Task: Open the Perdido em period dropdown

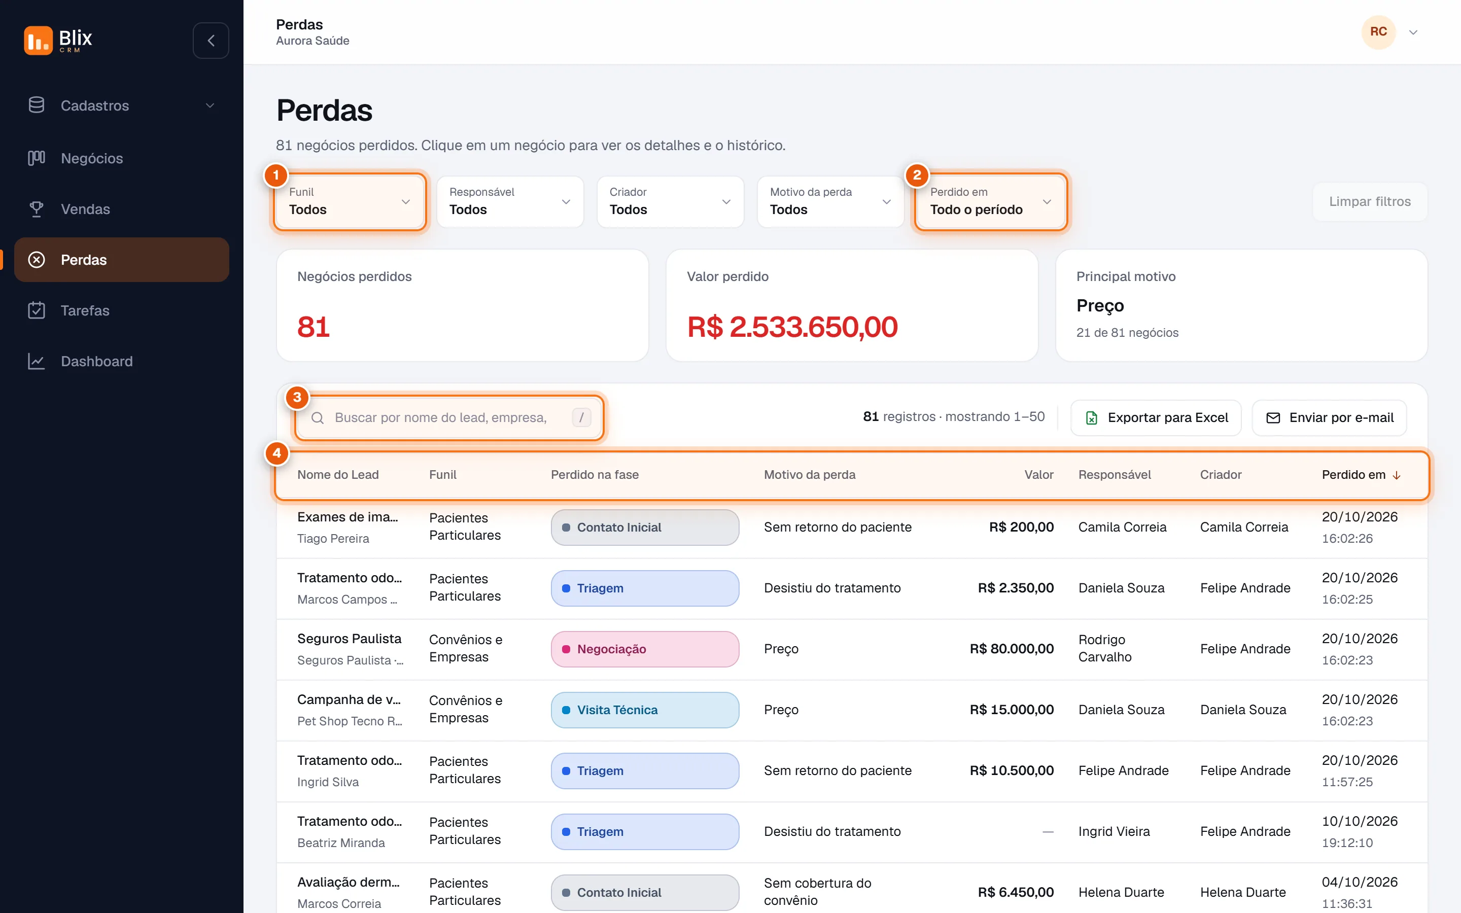Action: pyautogui.click(x=991, y=202)
